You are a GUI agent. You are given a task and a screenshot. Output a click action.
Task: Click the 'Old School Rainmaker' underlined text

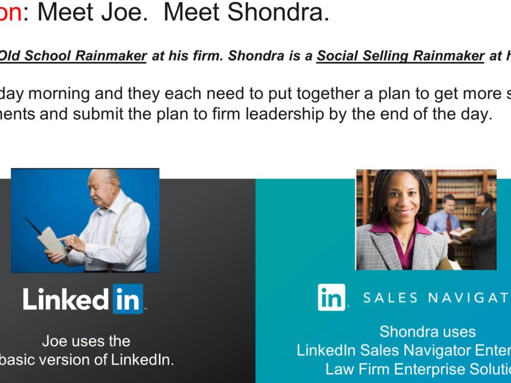pyautogui.click(x=73, y=56)
